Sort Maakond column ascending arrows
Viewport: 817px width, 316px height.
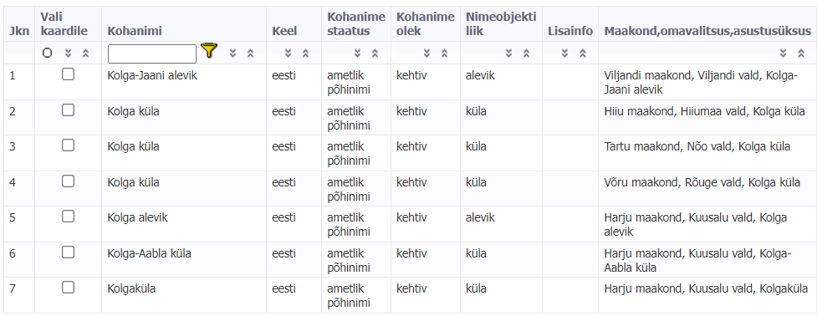point(801,54)
